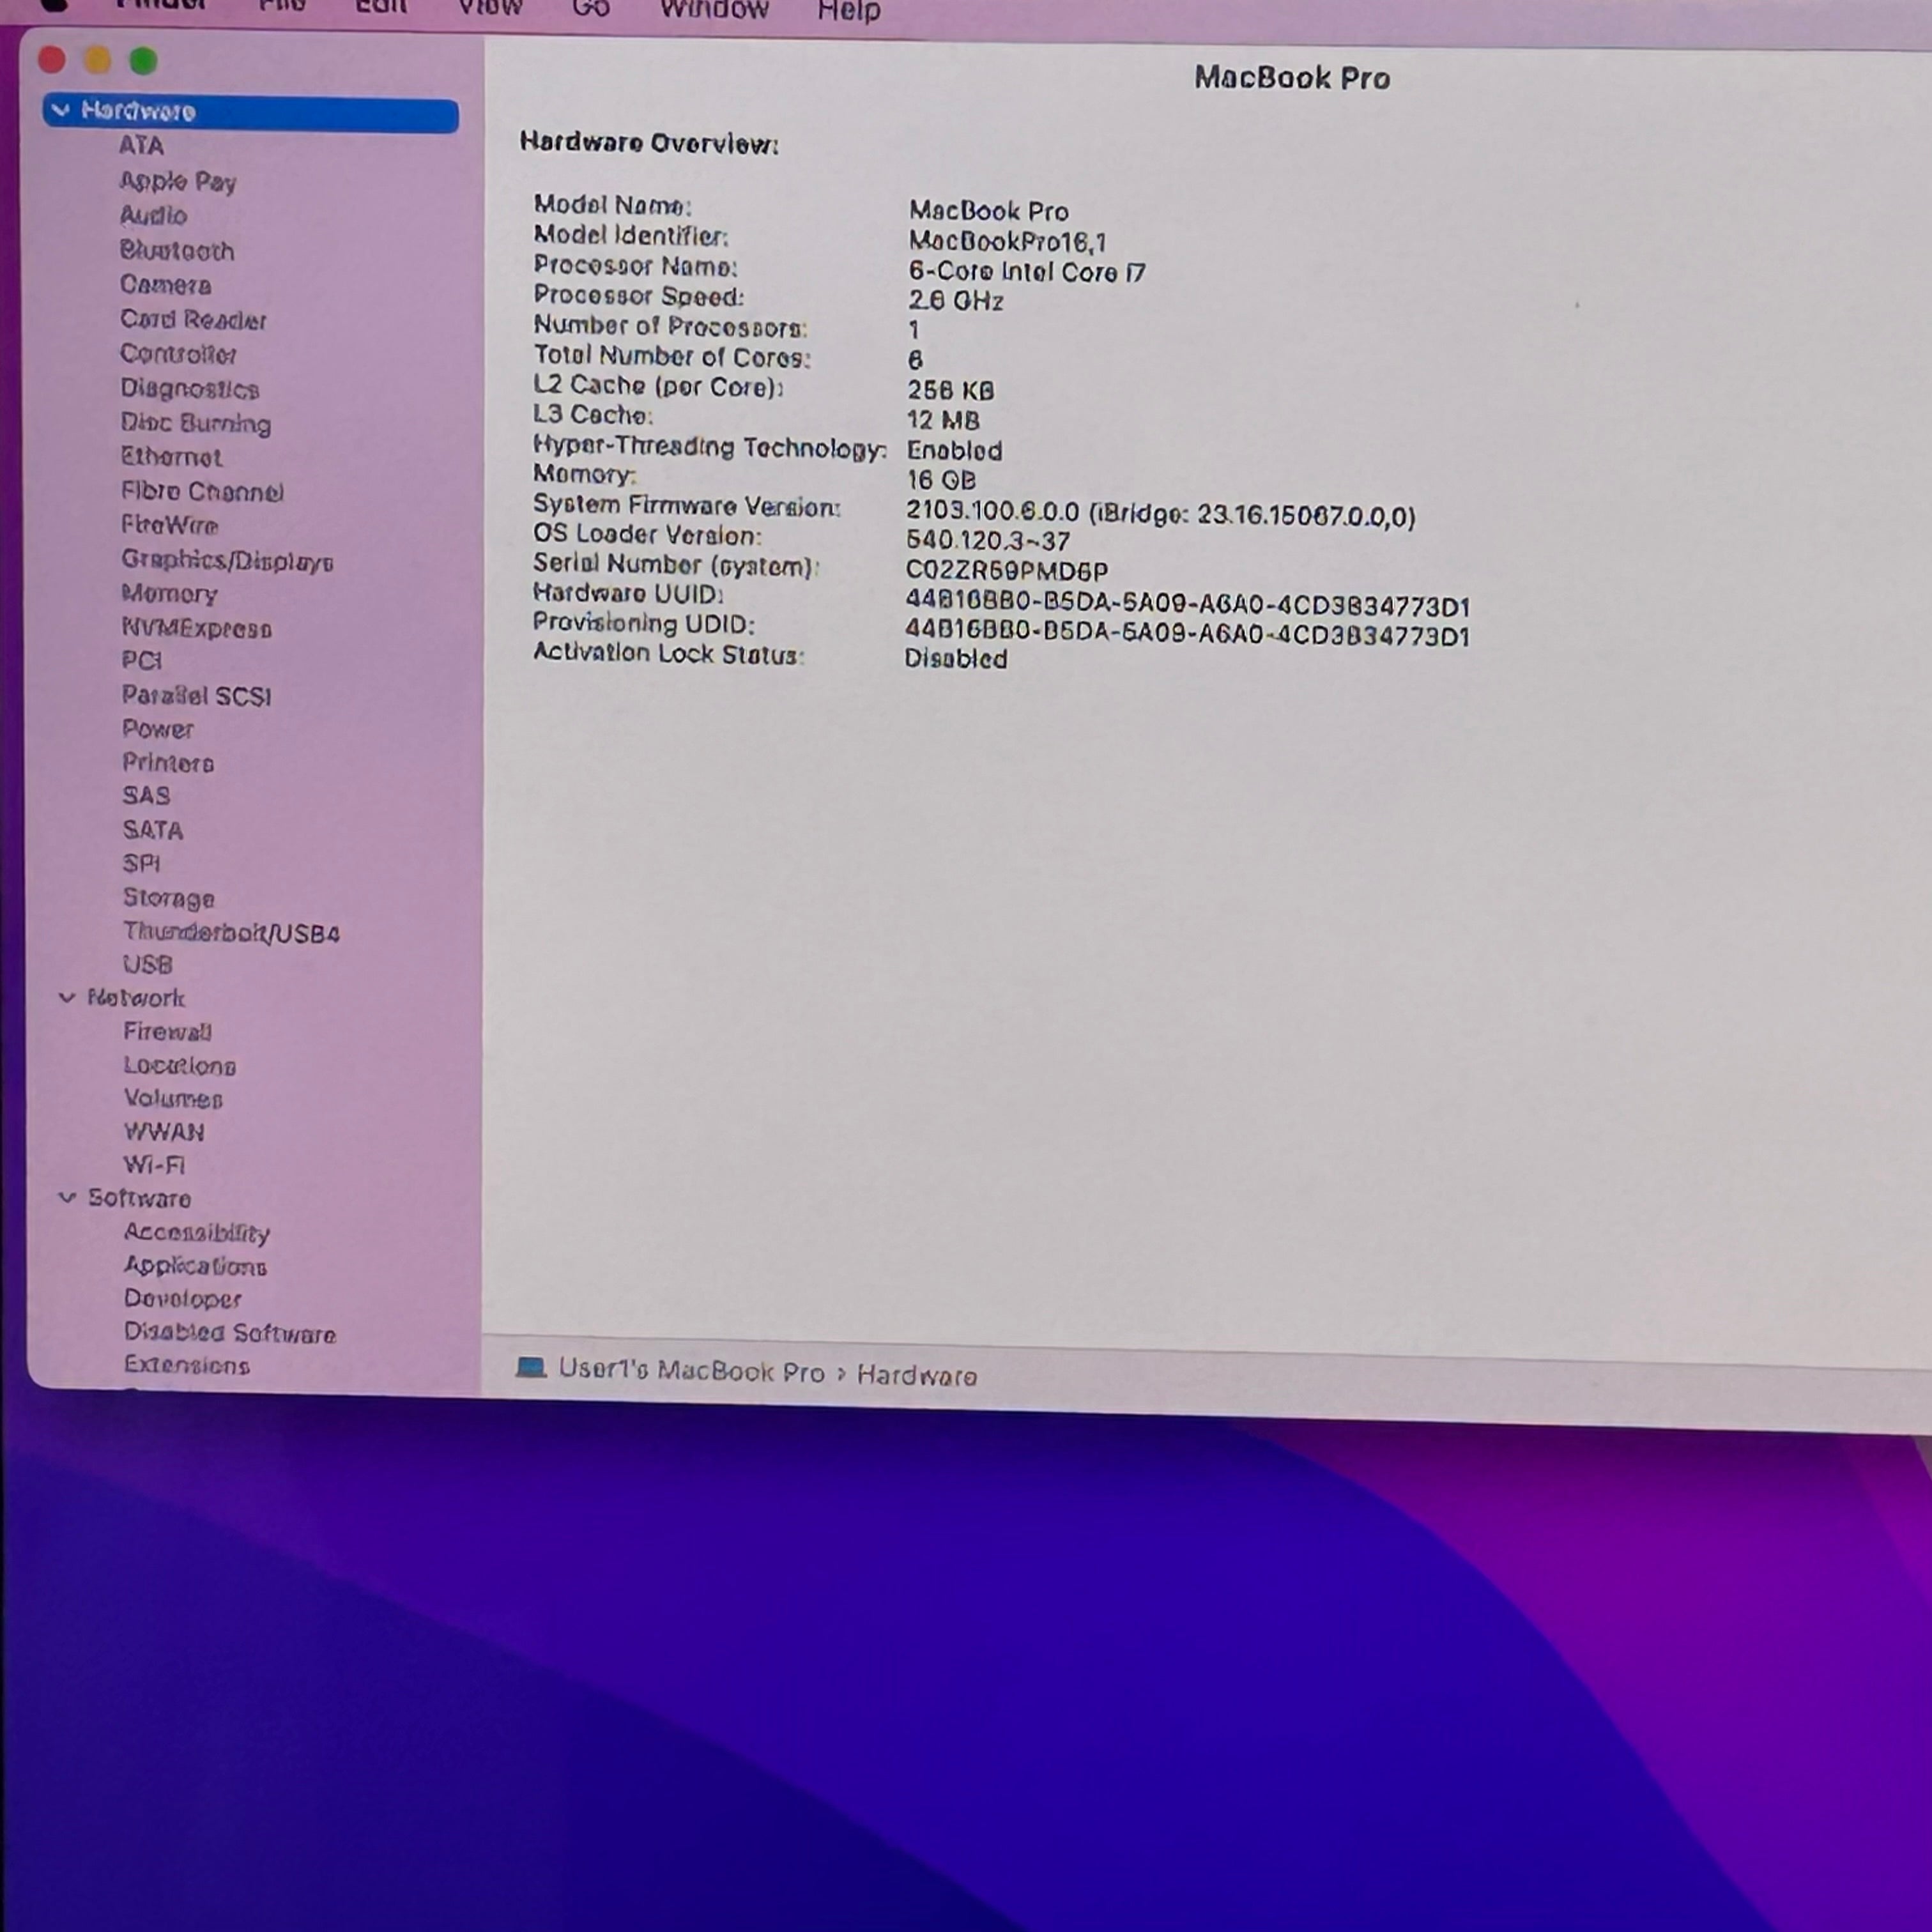
Task: Click the System Firmware Version value
Action: point(1161,514)
